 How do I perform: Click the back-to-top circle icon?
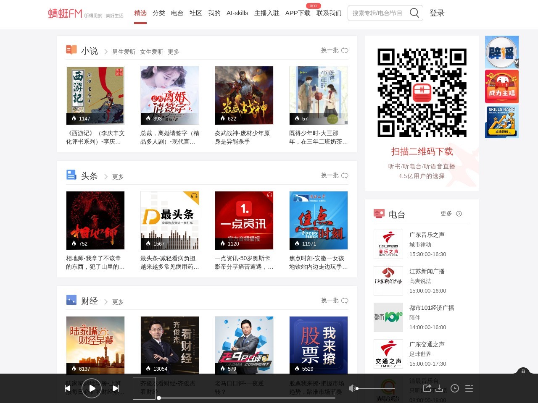coord(523,372)
